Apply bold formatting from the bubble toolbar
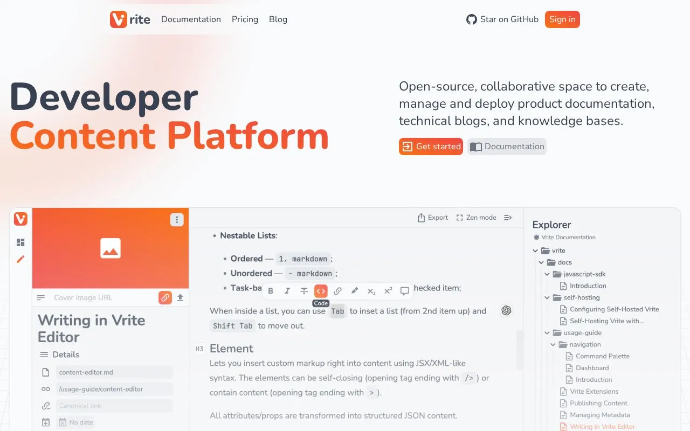Viewport: 690px width, 431px height. click(x=271, y=291)
